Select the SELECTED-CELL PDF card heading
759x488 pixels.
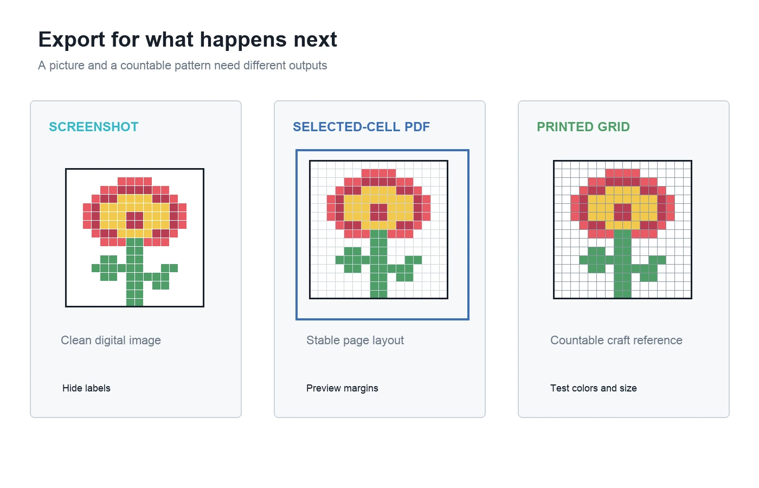click(x=361, y=127)
